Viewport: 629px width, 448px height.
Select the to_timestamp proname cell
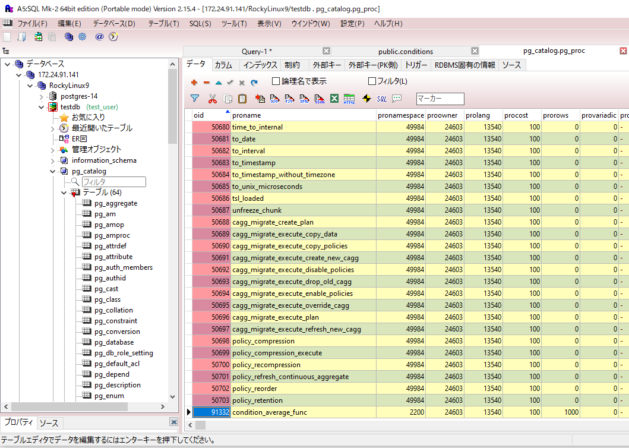click(304, 163)
